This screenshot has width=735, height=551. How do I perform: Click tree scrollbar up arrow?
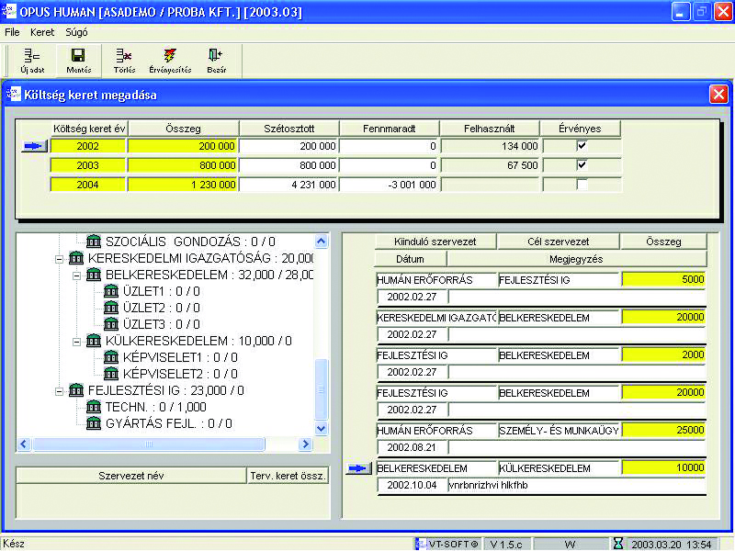(321, 242)
